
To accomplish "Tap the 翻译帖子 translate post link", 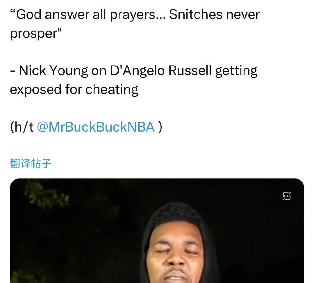I will [x=31, y=163].
